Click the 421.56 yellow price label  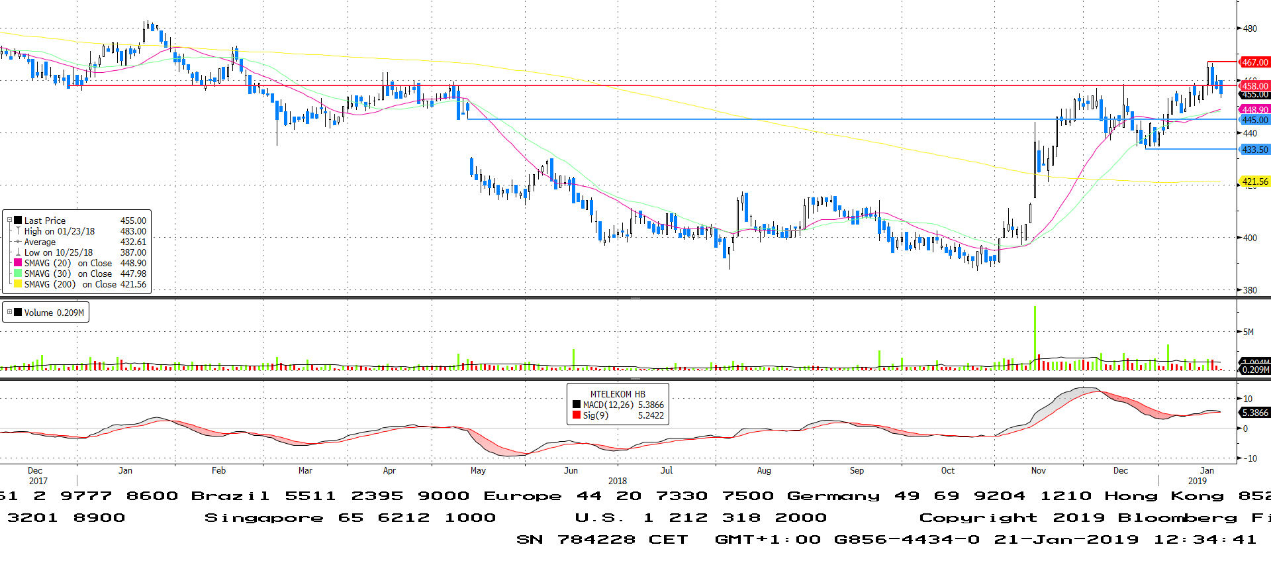[1254, 181]
